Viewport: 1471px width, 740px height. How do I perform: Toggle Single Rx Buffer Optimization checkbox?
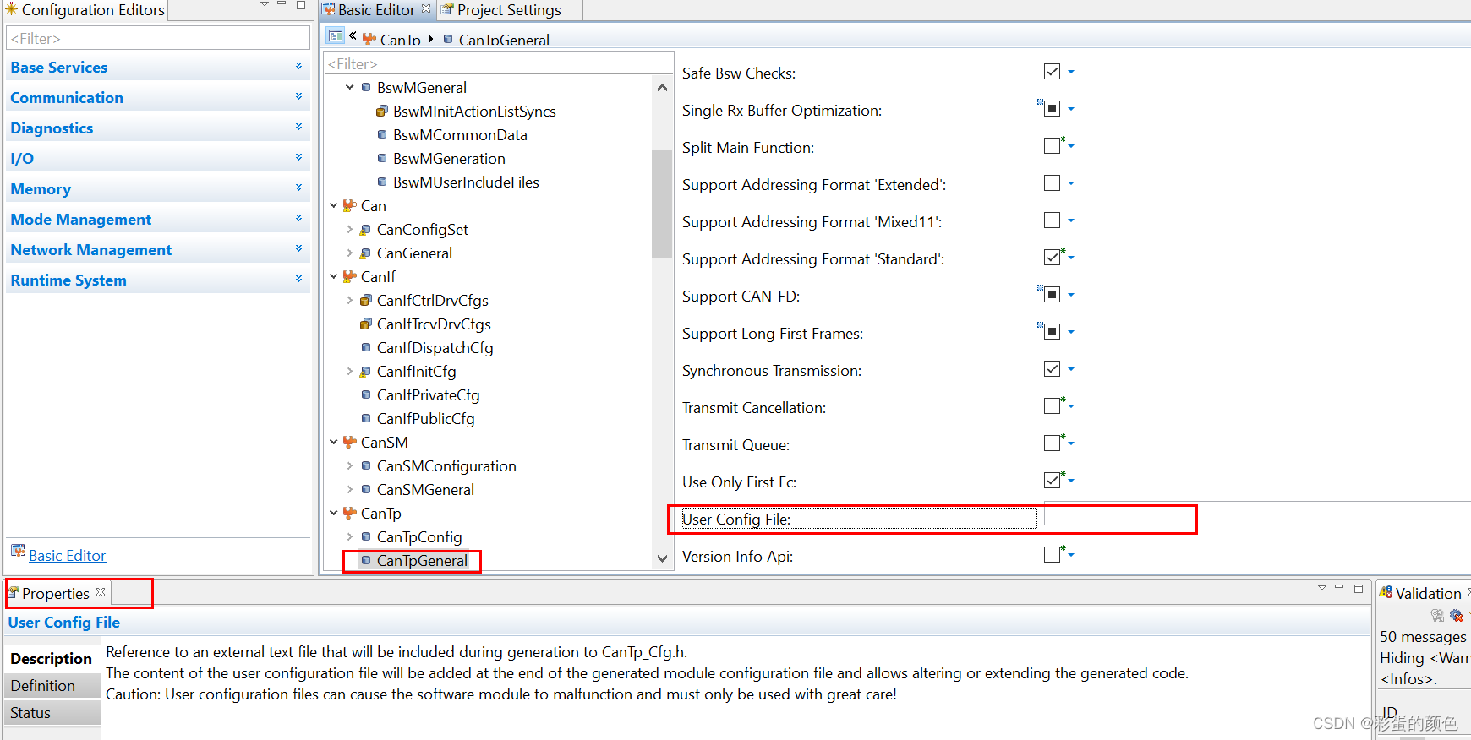point(1052,109)
